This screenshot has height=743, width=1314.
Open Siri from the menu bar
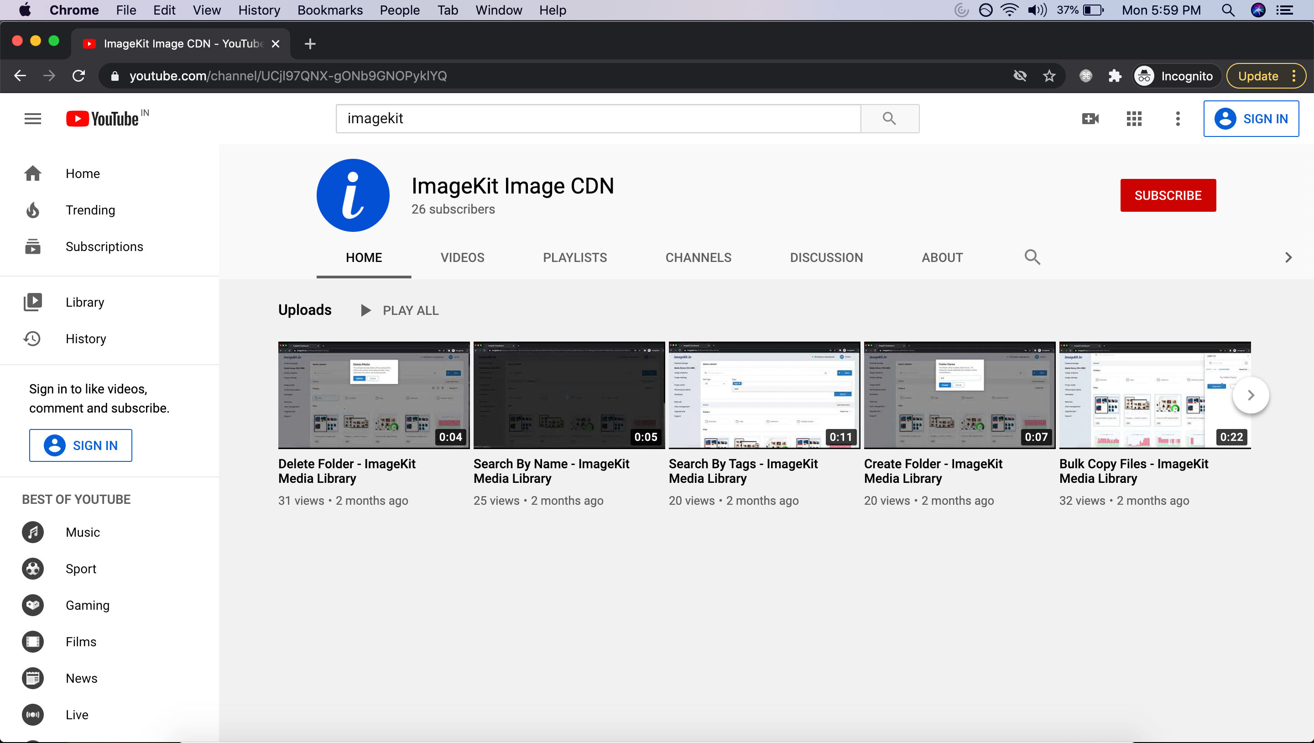tap(1258, 10)
